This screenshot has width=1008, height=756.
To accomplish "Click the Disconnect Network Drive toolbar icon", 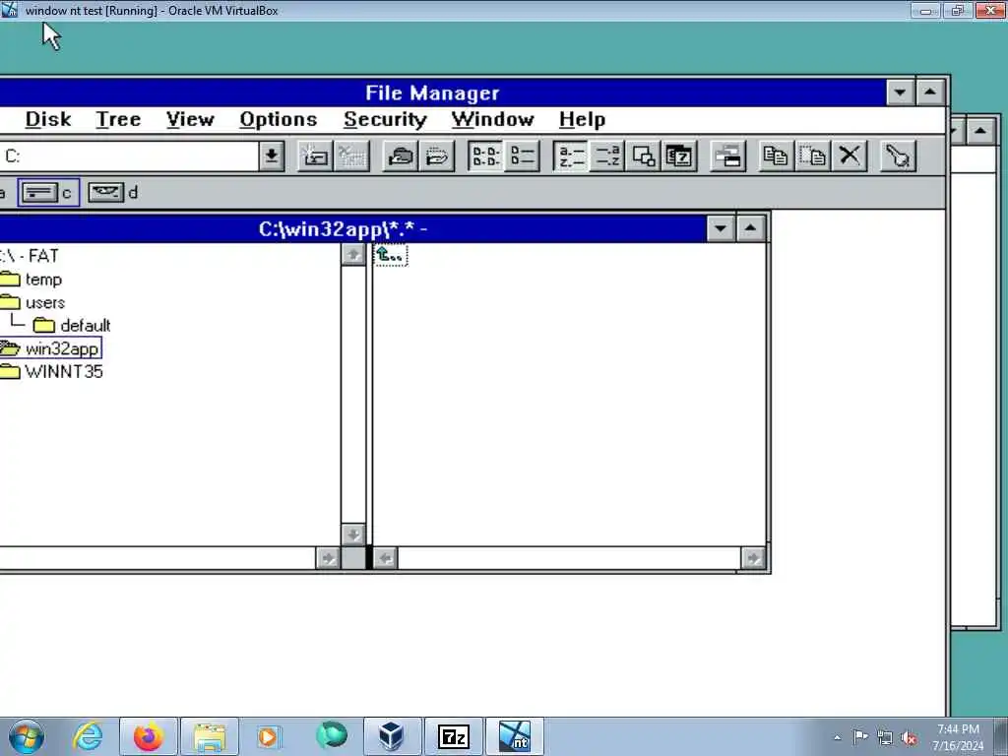I will [x=351, y=156].
